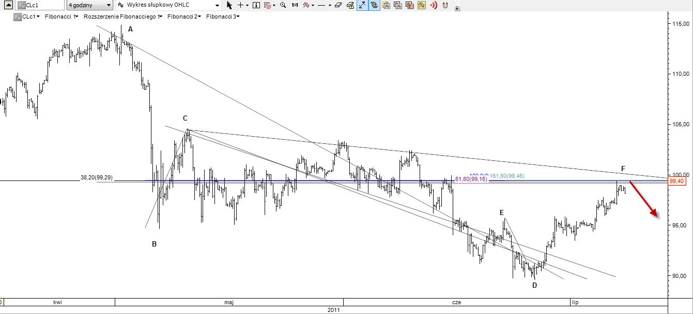
Task: Open crosshair tool options arrow
Action: (x=248, y=5)
